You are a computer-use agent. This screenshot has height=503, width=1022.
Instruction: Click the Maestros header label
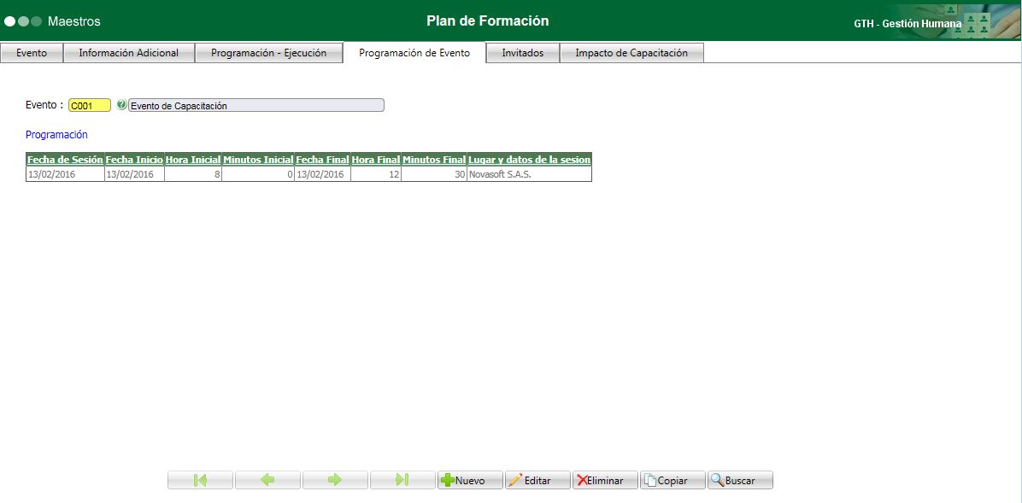click(x=74, y=21)
